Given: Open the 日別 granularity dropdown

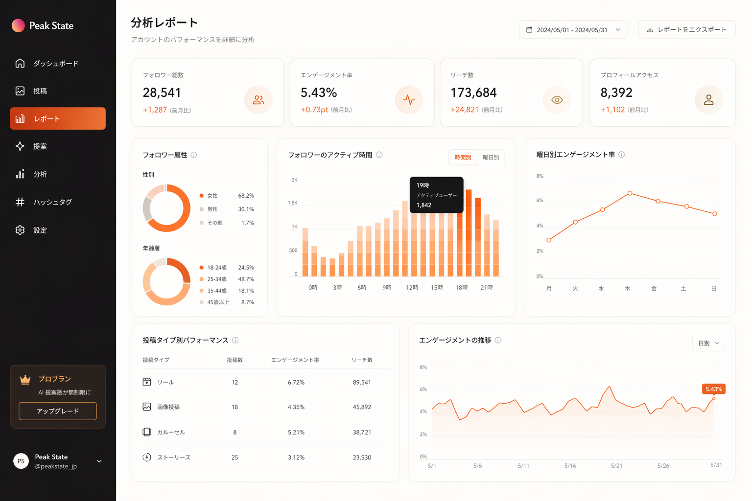Looking at the screenshot, I should (708, 343).
